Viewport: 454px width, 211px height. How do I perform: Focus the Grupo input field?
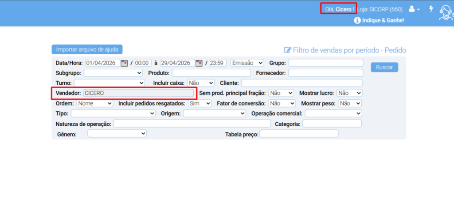[326, 63]
